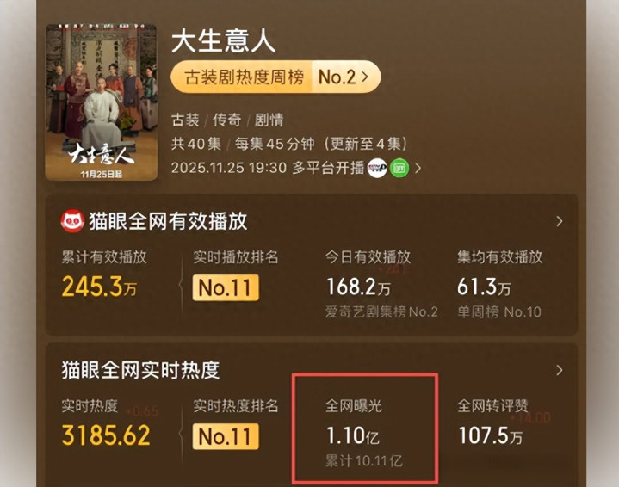Open the 爱奇艺剧集榜 No.2 link

[x=381, y=312]
